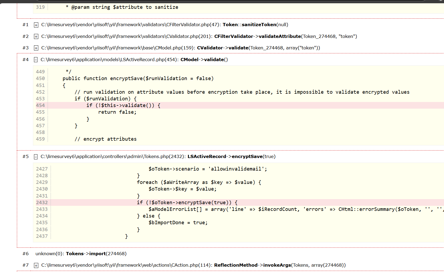
Task: Click highlighted line 454 validate code
Action: coord(123,105)
